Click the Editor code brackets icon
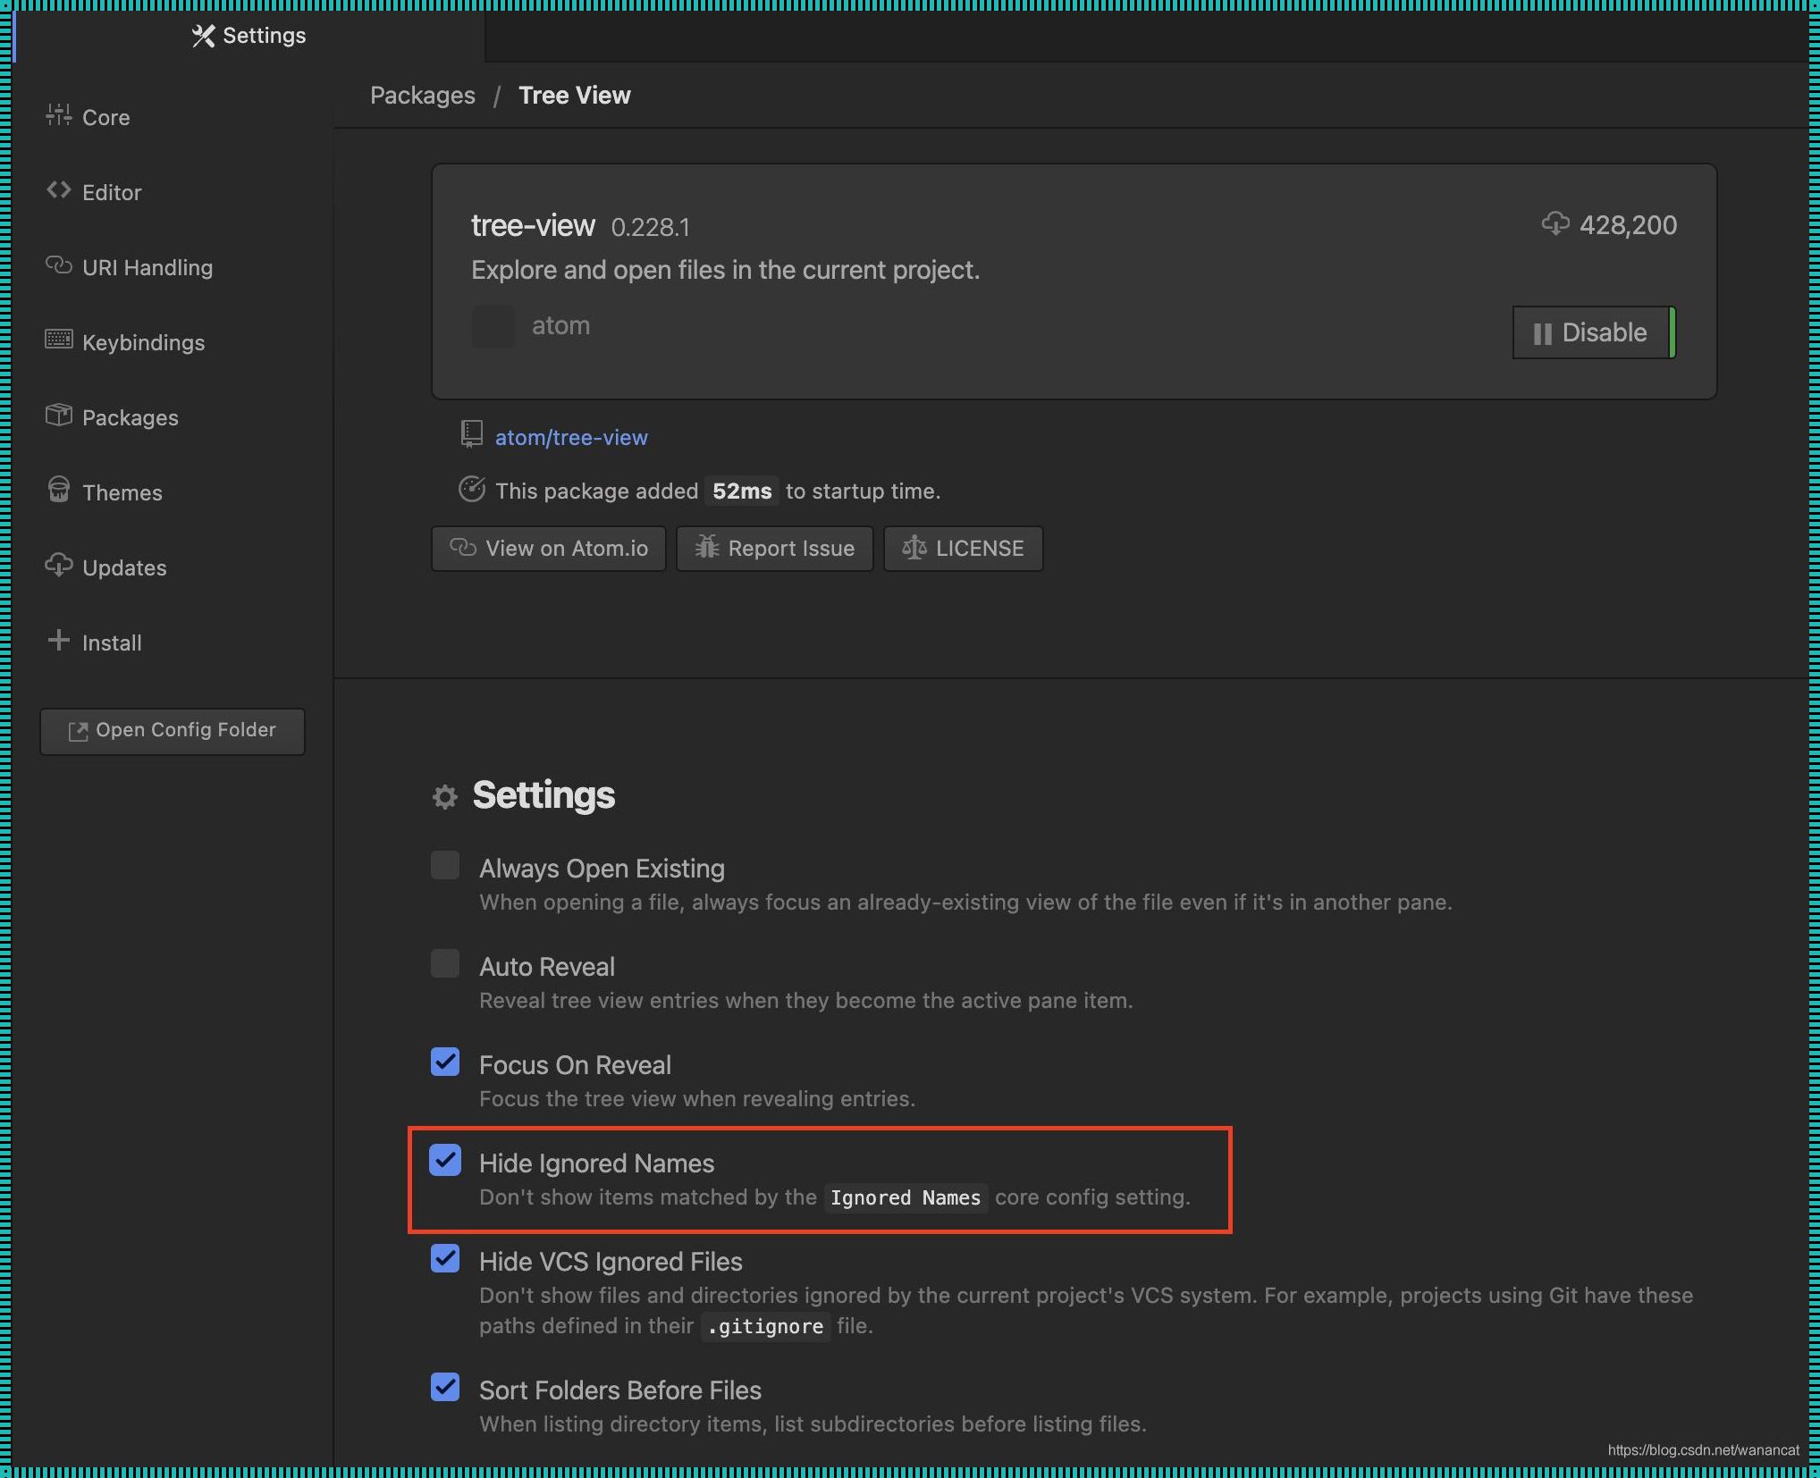Viewport: 1820px width, 1478px height. [59, 190]
